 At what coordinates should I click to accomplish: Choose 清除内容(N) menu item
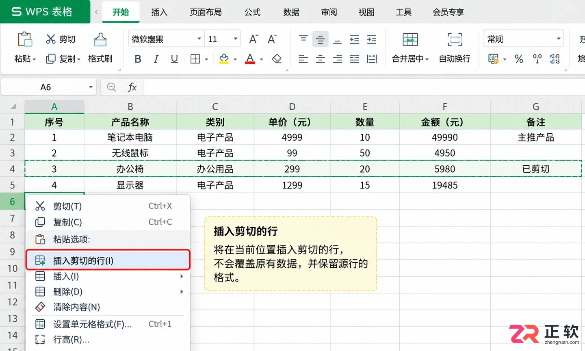(x=108, y=307)
